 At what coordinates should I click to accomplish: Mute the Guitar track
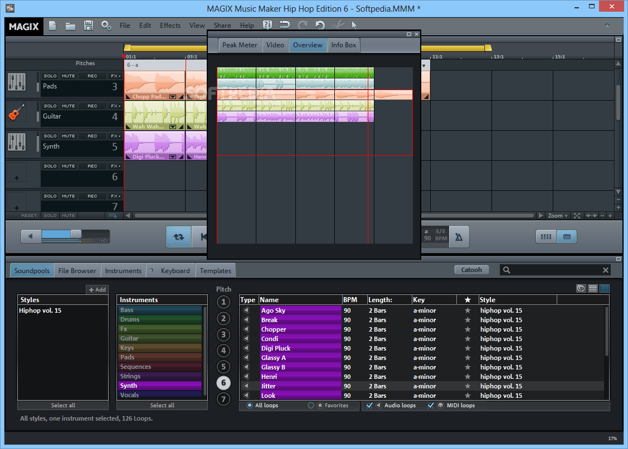pyautogui.click(x=69, y=106)
